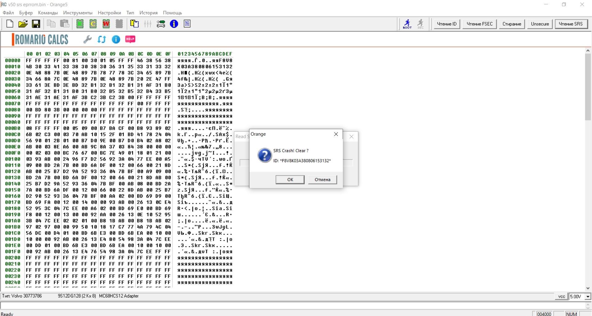
Task: Click the pink HELP icon in Romario Calcs
Action: (x=130, y=39)
